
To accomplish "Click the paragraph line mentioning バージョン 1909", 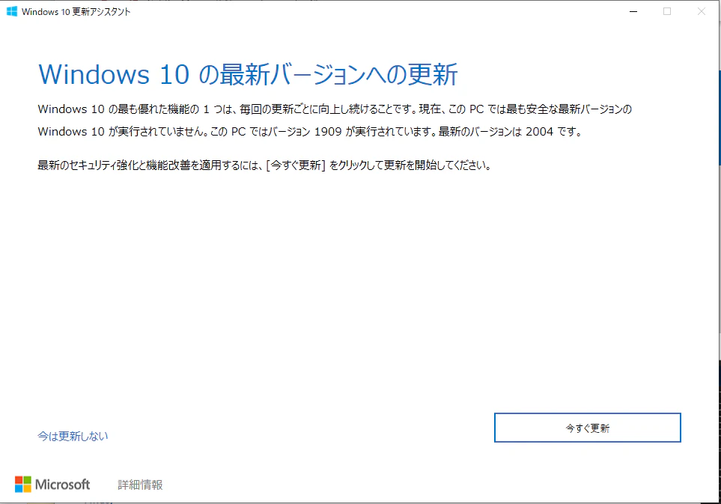I will pos(311,132).
